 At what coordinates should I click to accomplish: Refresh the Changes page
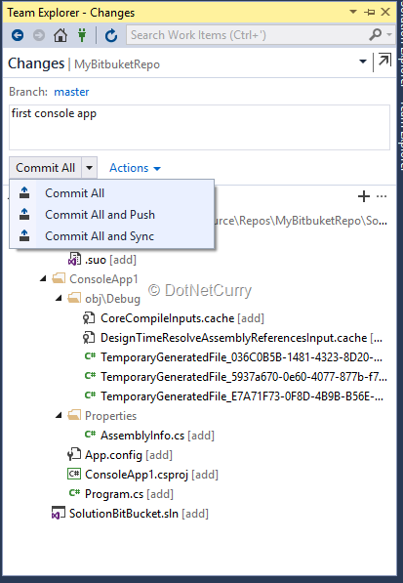111,36
